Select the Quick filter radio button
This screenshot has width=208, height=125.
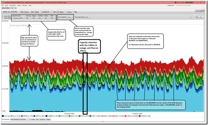[3, 16]
